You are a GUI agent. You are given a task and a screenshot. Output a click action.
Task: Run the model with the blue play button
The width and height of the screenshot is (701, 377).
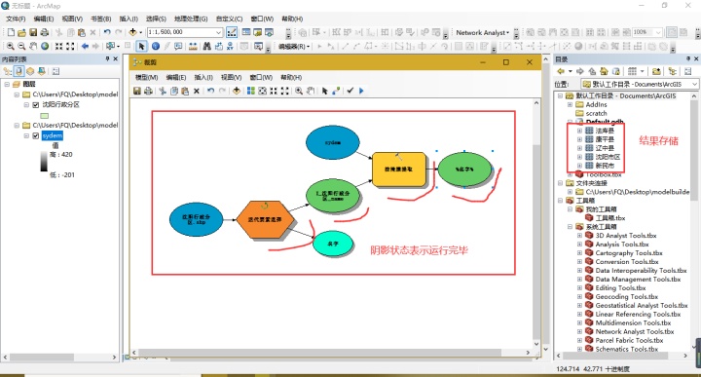pos(361,91)
